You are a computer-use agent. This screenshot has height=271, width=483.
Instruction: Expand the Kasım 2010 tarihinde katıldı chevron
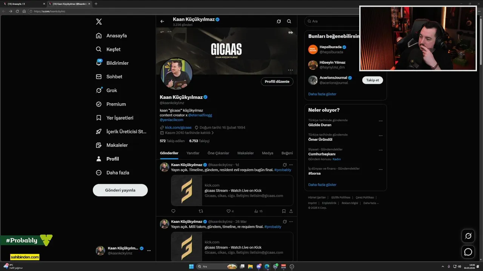click(x=212, y=133)
